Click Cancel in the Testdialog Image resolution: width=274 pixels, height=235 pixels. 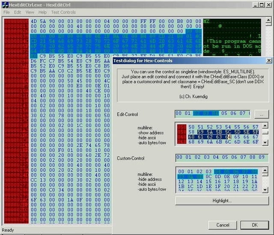tap(223, 225)
